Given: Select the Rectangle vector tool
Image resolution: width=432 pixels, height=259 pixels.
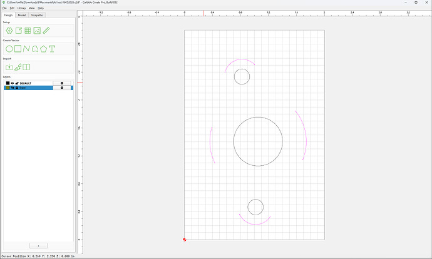Looking at the screenshot, I should 18,49.
